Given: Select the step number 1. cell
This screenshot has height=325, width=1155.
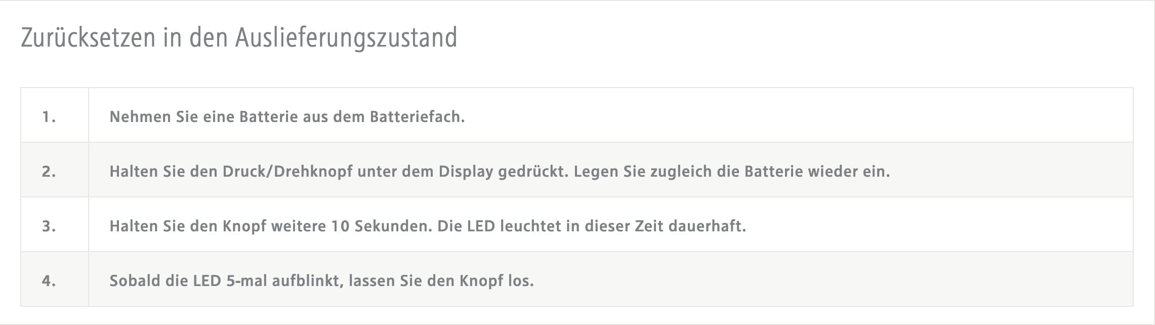Looking at the screenshot, I should pos(55,115).
